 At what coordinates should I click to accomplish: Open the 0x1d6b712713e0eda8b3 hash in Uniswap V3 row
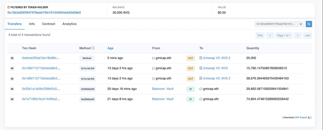[41, 68]
